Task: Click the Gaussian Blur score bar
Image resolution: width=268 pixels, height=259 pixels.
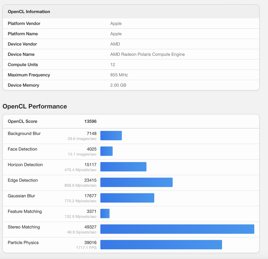Action: tap(127, 198)
